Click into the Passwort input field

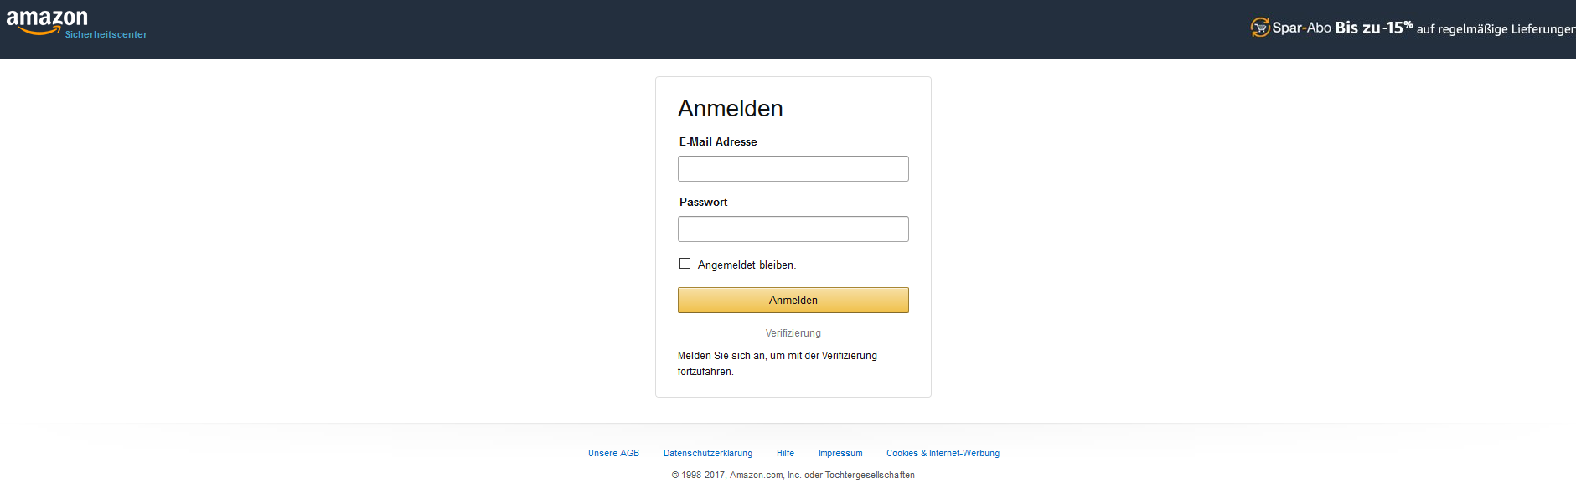[793, 229]
